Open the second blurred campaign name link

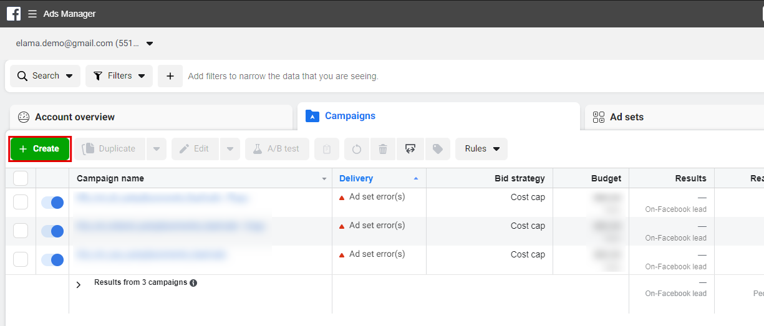click(170, 226)
